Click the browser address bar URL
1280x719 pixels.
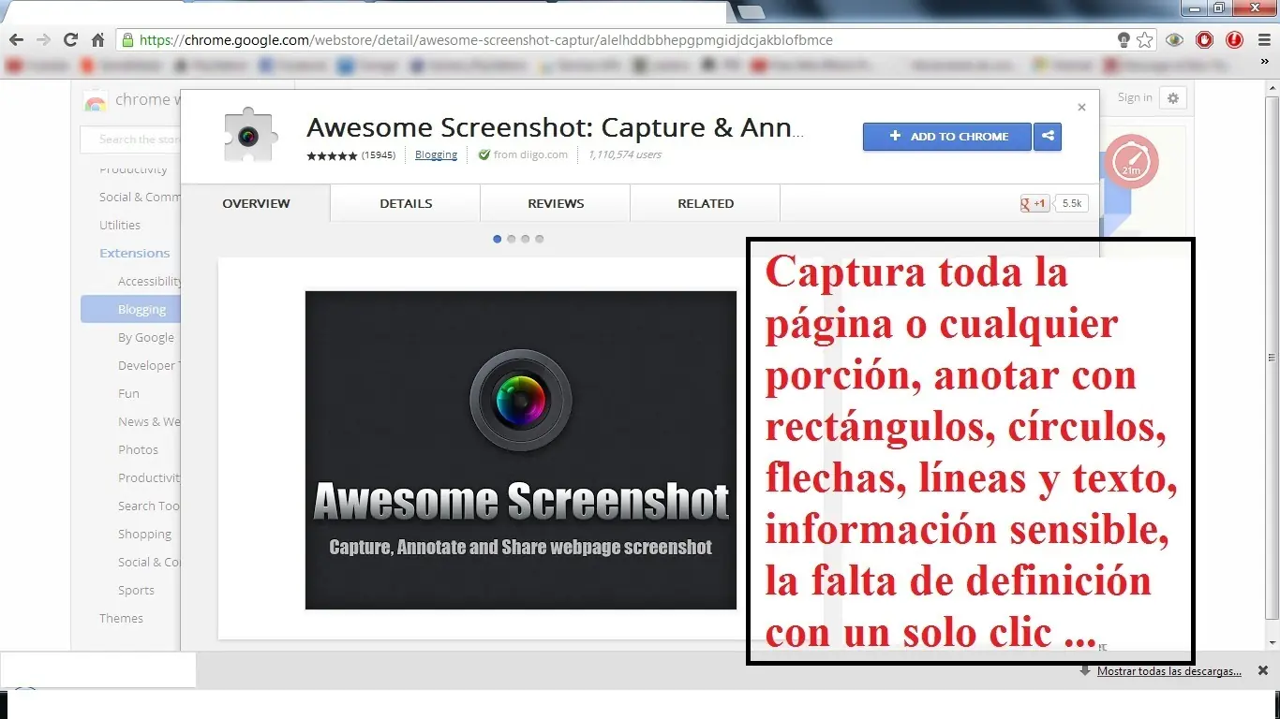pos(485,40)
